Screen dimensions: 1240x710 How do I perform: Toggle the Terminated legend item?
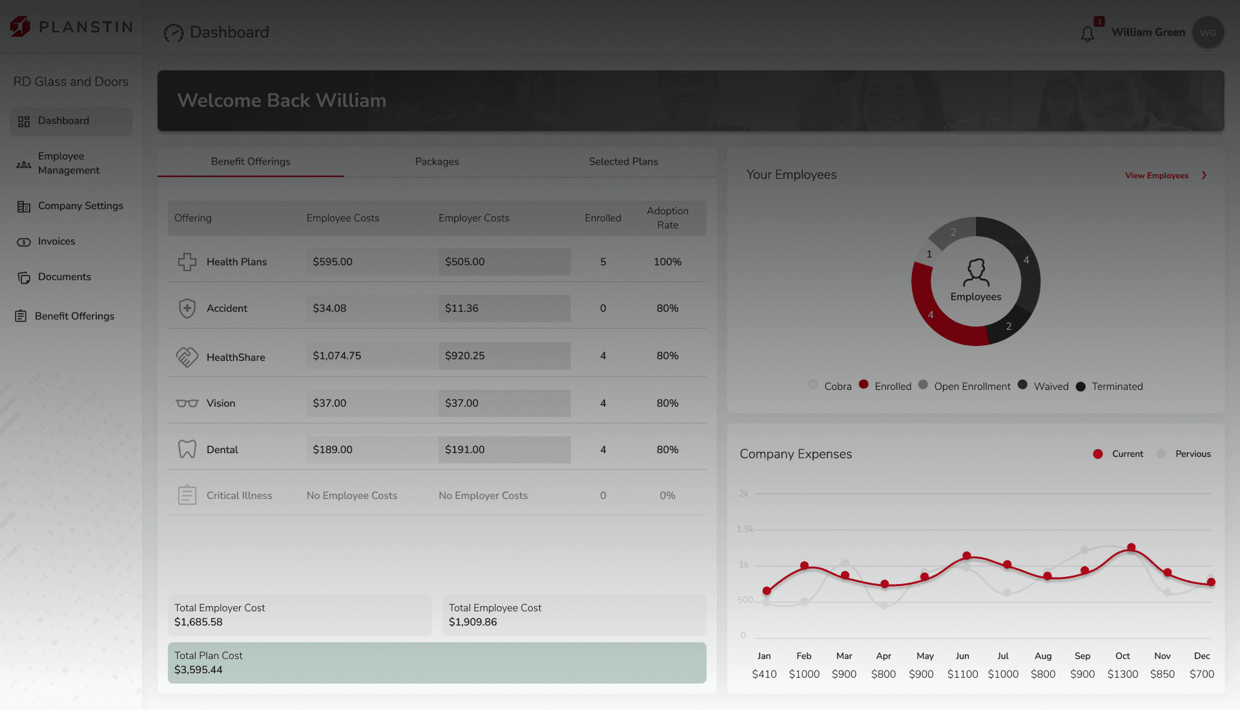(x=1110, y=387)
